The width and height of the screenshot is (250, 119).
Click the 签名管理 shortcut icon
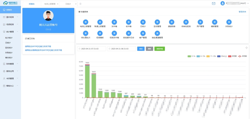157,22
